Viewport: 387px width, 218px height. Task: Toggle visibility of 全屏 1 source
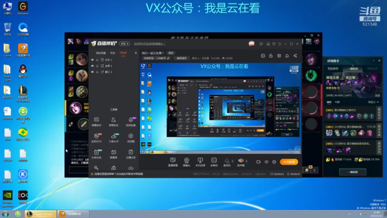pyautogui.click(x=92, y=66)
